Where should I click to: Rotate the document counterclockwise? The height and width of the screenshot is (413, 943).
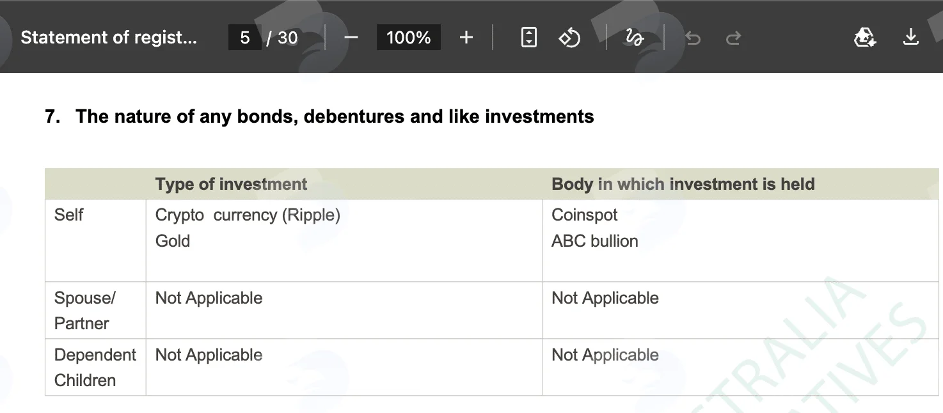click(569, 38)
